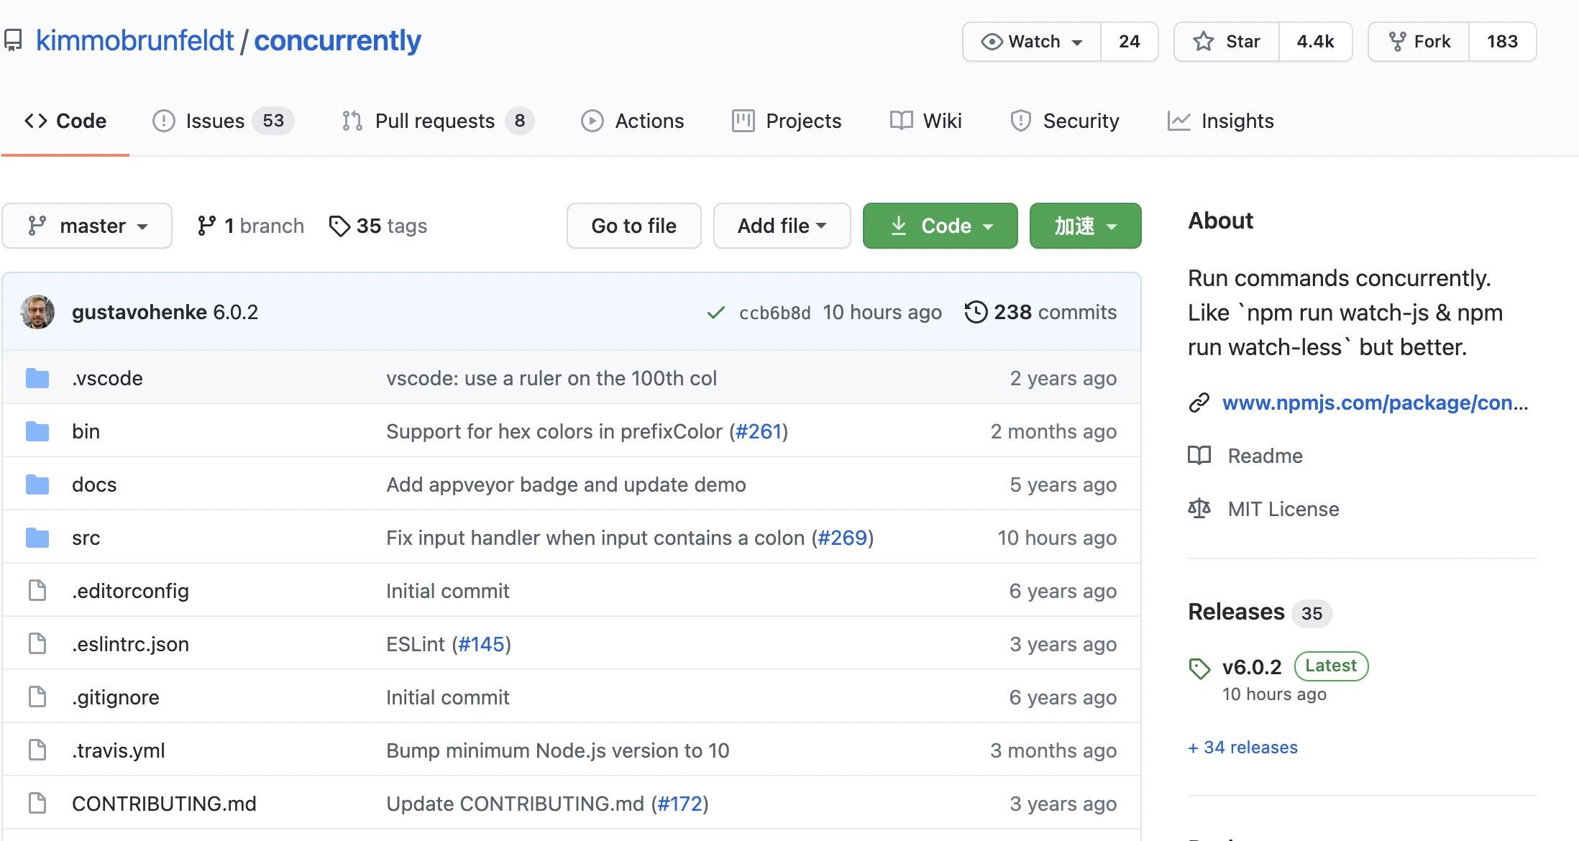Open the Pull requests tab
Screen dimensions: 1579x841
(434, 120)
